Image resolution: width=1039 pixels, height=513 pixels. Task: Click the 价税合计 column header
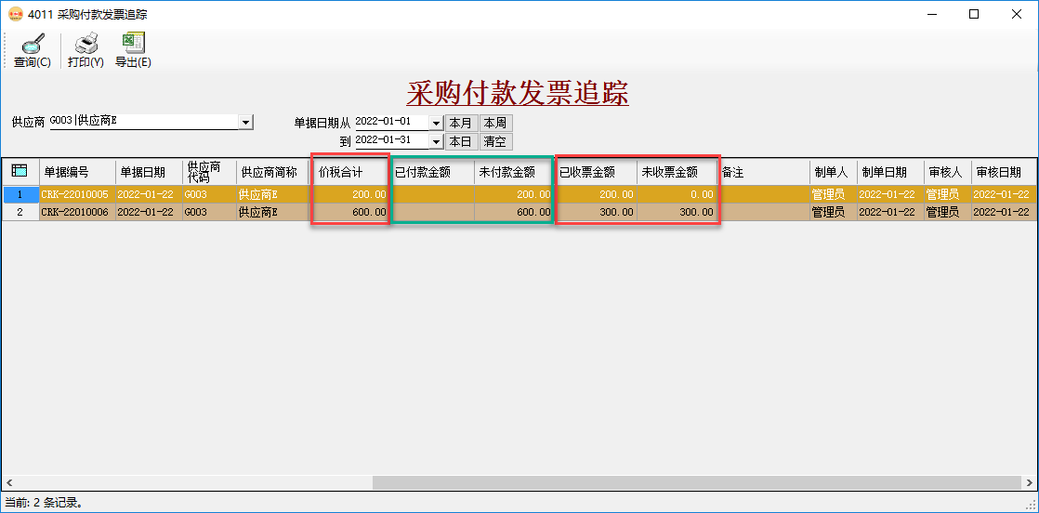pyautogui.click(x=349, y=172)
